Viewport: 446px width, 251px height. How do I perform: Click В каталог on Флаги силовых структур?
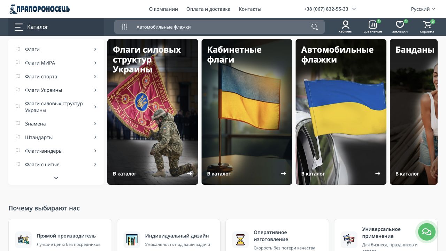click(x=125, y=174)
